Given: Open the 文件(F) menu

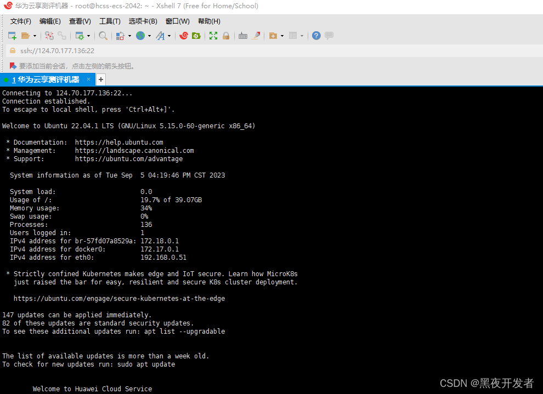Looking at the screenshot, I should [x=20, y=21].
